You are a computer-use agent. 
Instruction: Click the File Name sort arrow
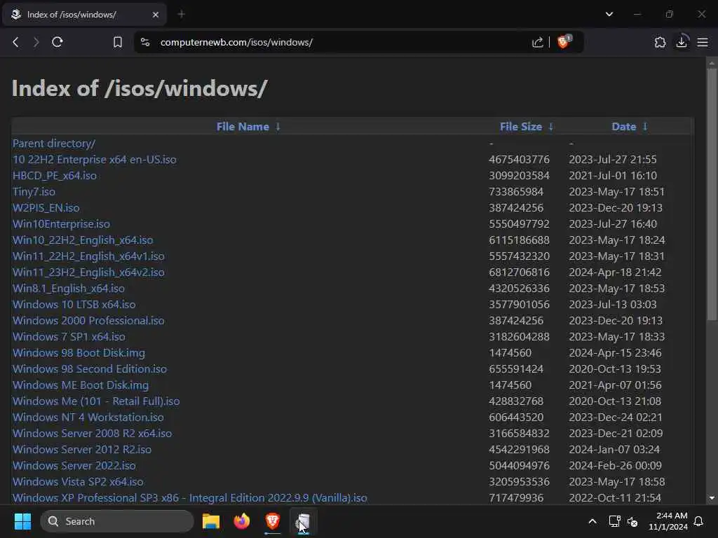(x=278, y=127)
